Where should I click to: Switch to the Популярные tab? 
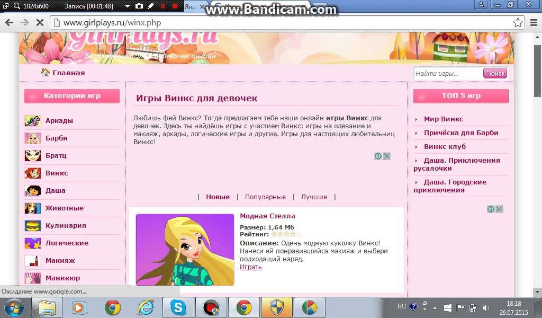266,197
